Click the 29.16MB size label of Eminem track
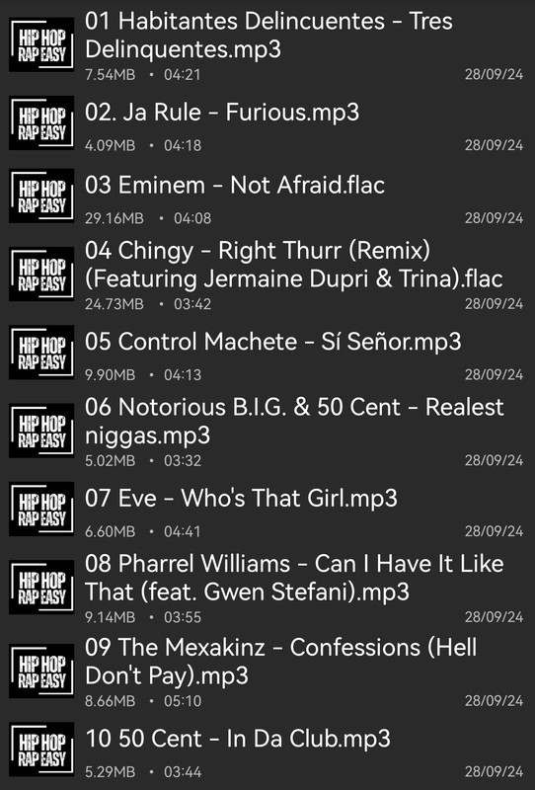Viewport: 535px width, 790px height. point(114,218)
